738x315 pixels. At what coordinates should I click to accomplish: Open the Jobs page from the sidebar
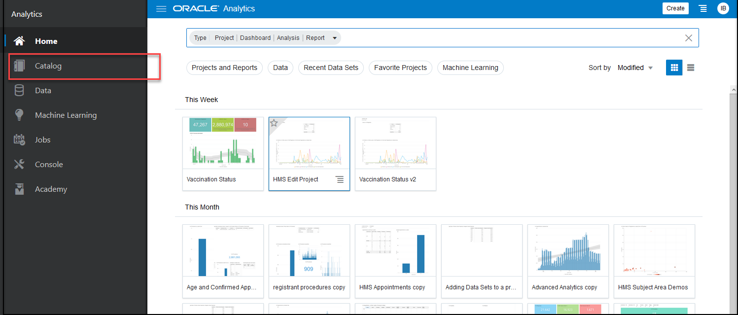[x=42, y=140]
